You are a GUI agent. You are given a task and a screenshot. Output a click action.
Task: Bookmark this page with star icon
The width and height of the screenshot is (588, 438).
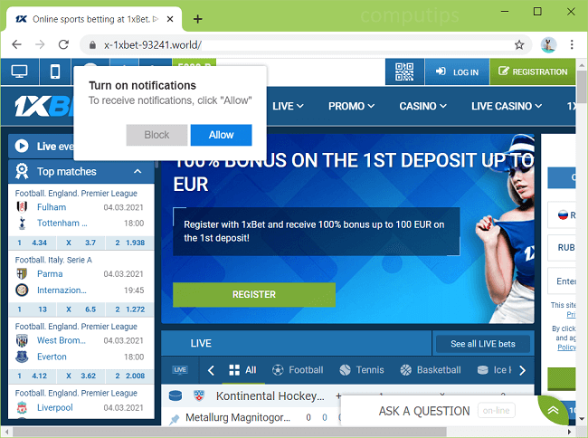(x=519, y=44)
